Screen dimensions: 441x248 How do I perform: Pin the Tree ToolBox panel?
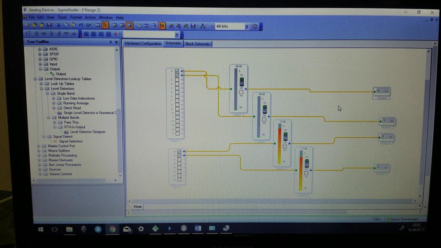coord(110,42)
